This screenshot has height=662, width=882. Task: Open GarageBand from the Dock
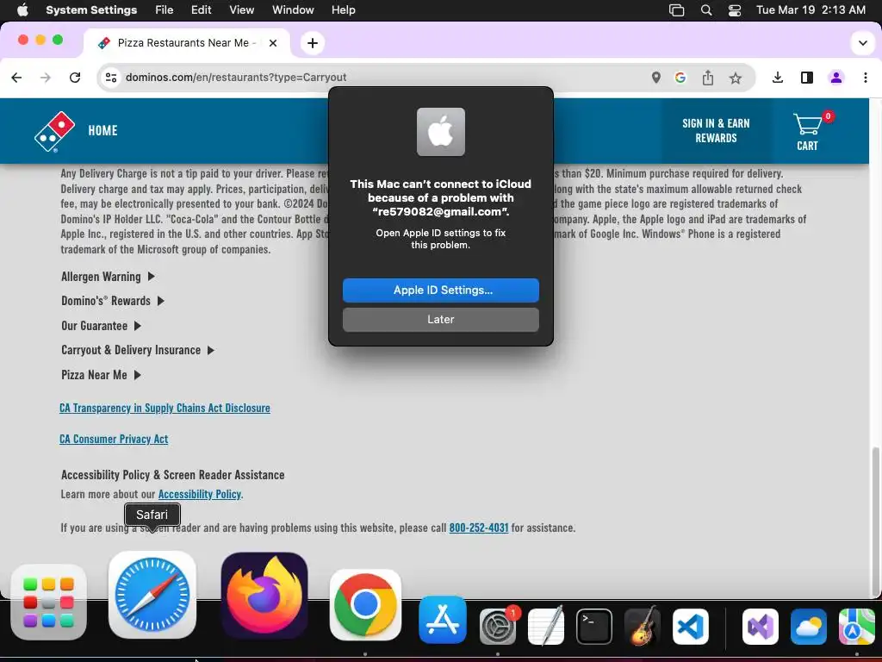click(643, 626)
